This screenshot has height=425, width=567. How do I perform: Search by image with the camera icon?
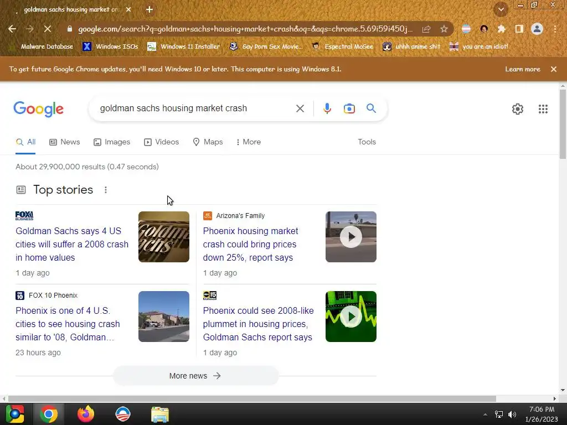349,108
